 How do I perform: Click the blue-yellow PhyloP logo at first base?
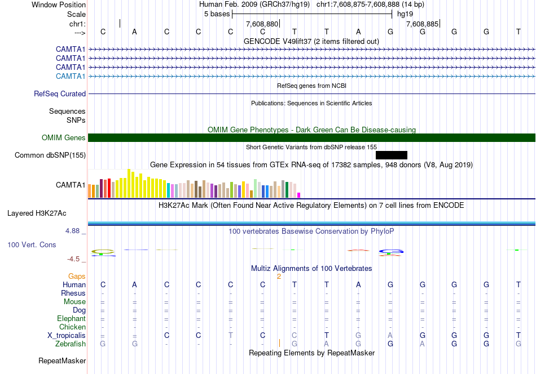coord(103,253)
